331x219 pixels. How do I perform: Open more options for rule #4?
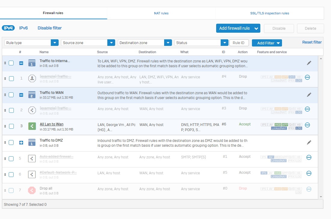307,77
